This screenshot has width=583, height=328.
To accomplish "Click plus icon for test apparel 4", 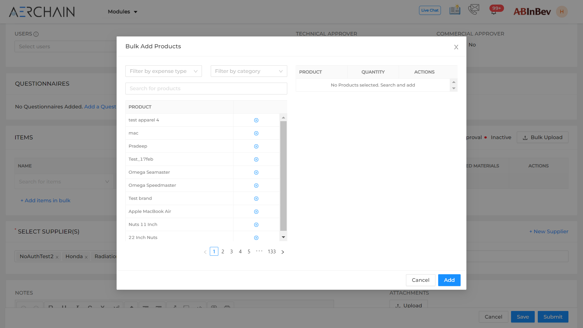I will click(x=256, y=120).
